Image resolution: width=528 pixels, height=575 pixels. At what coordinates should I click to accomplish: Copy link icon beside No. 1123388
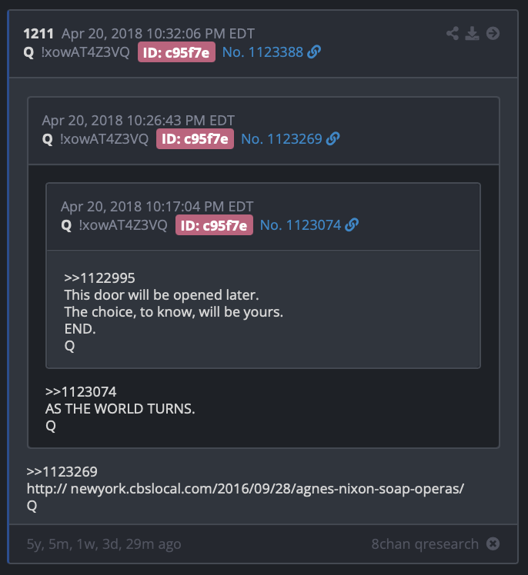[314, 52]
